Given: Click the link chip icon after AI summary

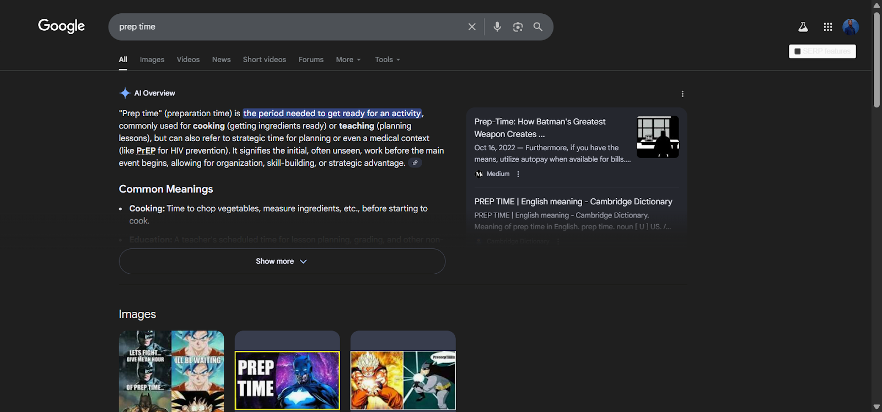Looking at the screenshot, I should tap(415, 162).
